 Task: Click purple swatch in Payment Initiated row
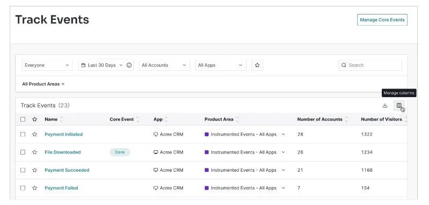coord(206,134)
